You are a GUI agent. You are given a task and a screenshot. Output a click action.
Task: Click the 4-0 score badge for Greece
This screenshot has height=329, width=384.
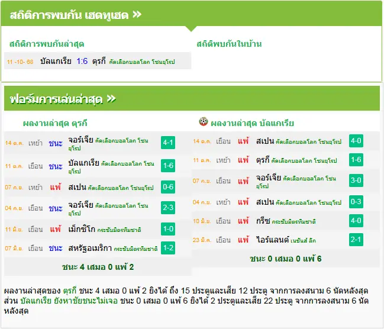356,221
